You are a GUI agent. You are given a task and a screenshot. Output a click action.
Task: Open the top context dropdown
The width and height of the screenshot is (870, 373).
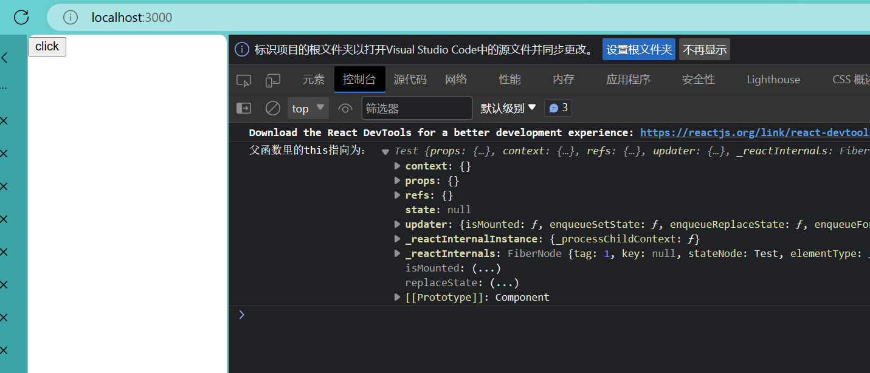click(x=308, y=108)
